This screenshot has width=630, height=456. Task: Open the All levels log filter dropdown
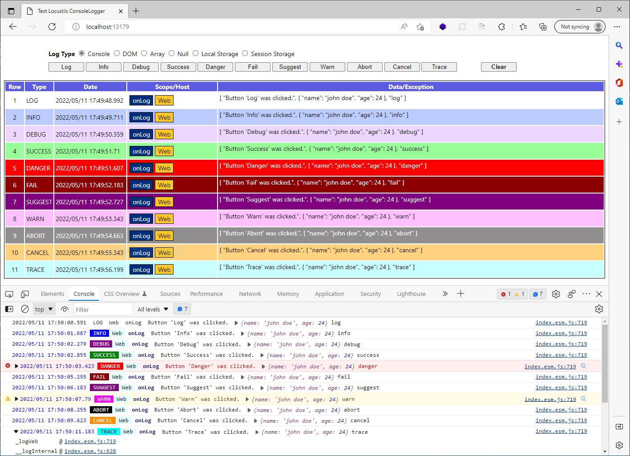153,309
